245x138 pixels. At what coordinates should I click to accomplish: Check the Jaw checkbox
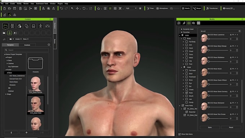tap(187, 99)
